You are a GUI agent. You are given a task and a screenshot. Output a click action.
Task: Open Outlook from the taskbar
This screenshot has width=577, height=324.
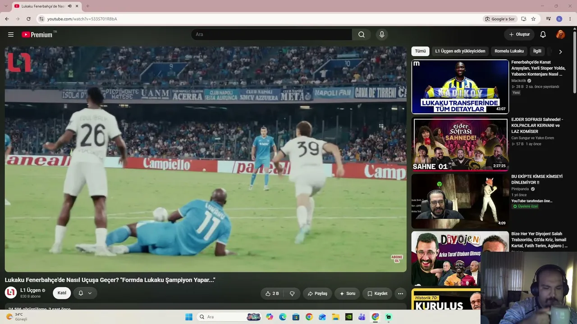(322, 317)
